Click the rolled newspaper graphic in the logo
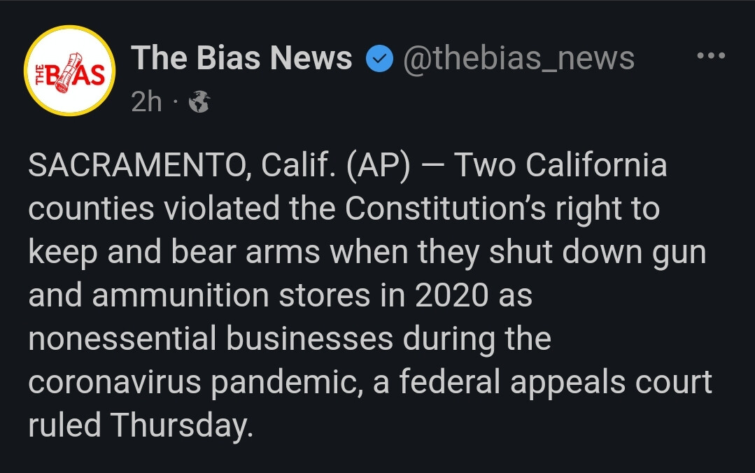Image resolution: width=755 pixels, height=473 pixels. click(x=65, y=72)
